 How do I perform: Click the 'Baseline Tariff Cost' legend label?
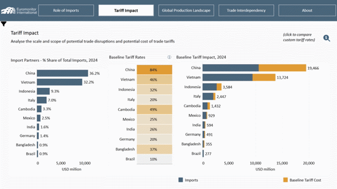(x=305, y=180)
